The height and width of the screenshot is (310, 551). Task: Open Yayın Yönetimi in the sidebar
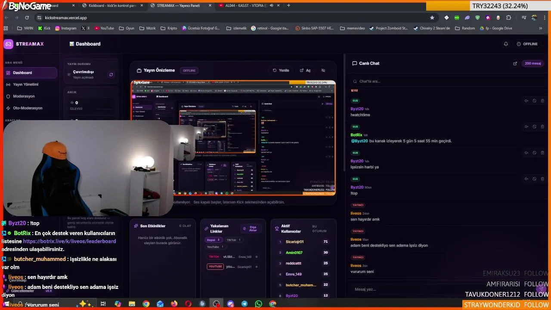pyautogui.click(x=30, y=84)
